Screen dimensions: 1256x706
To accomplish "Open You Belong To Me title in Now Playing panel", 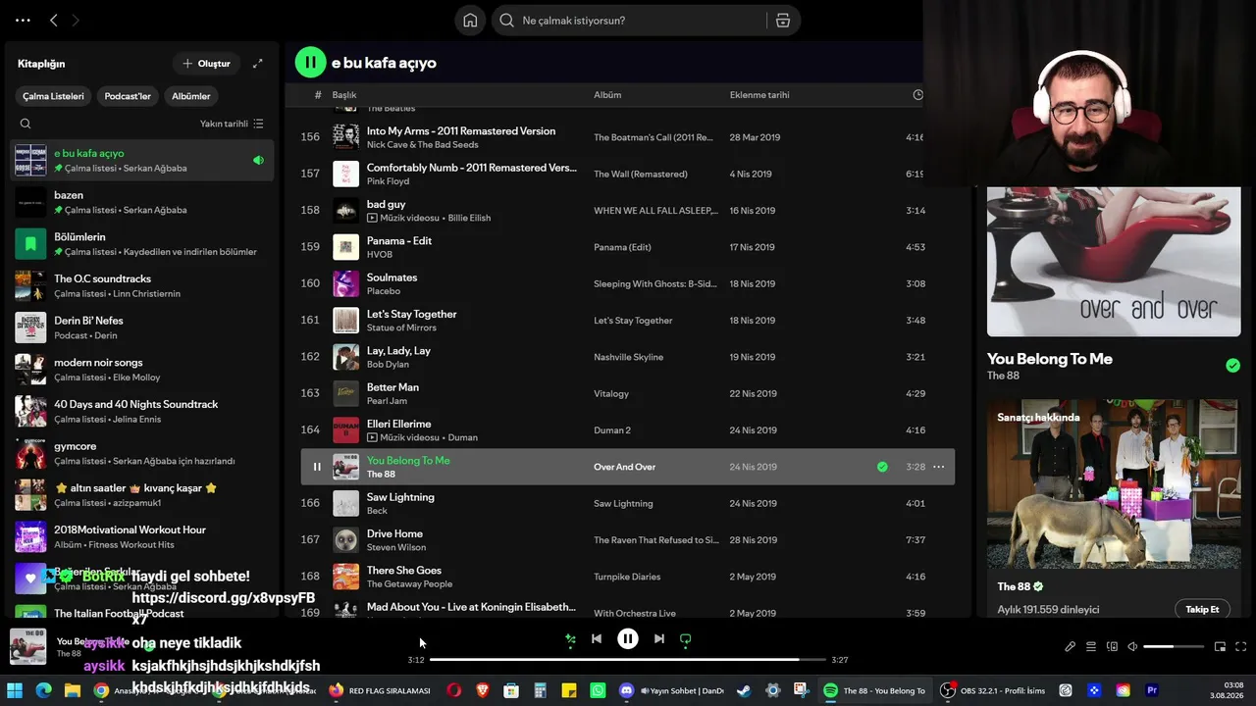I will (1050, 359).
